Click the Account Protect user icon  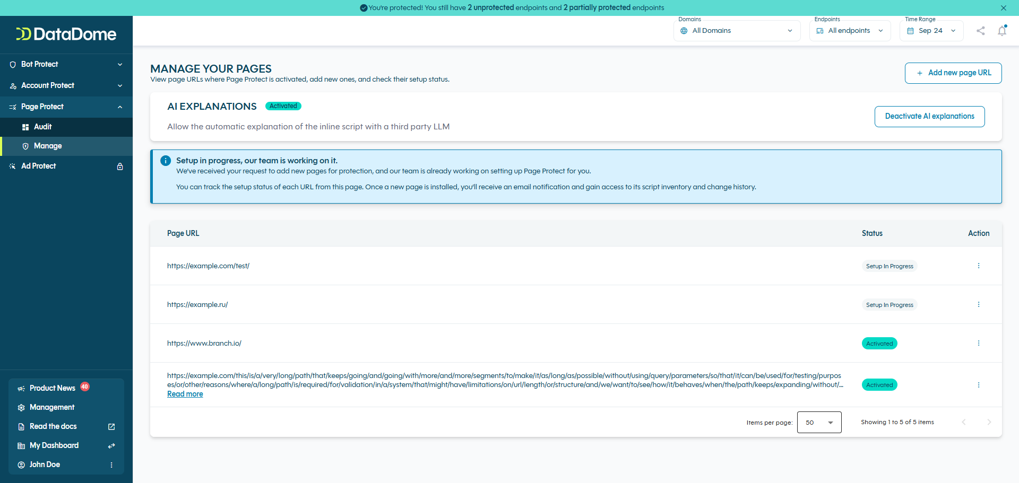click(x=13, y=86)
